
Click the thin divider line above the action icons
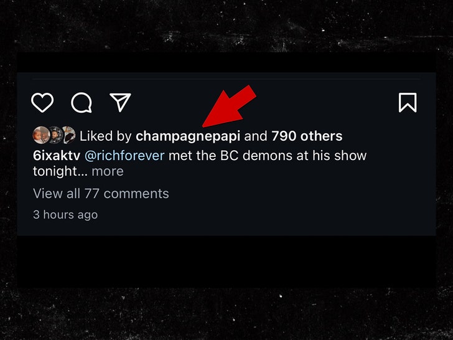pos(226,78)
